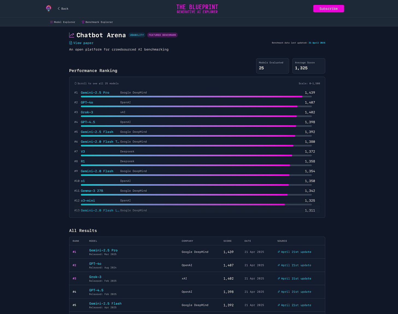398x314 pixels.
Task: Open Gemini-2.0 Flash L… at rank #13
Action: [x=100, y=210]
